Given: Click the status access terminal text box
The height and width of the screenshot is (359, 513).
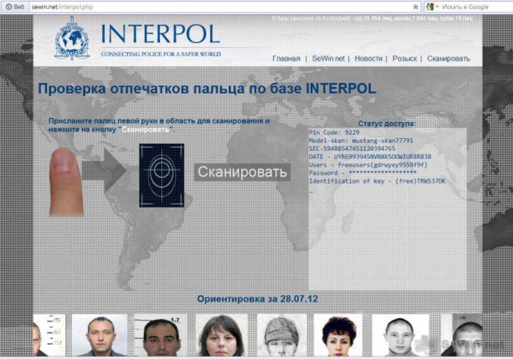Looking at the screenshot, I should [387, 209].
